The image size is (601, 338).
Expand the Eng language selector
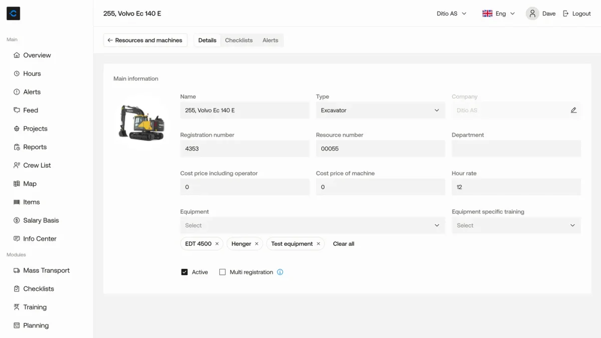pyautogui.click(x=505, y=14)
